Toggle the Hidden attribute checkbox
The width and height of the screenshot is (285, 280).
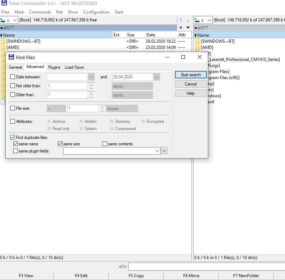[x=81, y=121]
